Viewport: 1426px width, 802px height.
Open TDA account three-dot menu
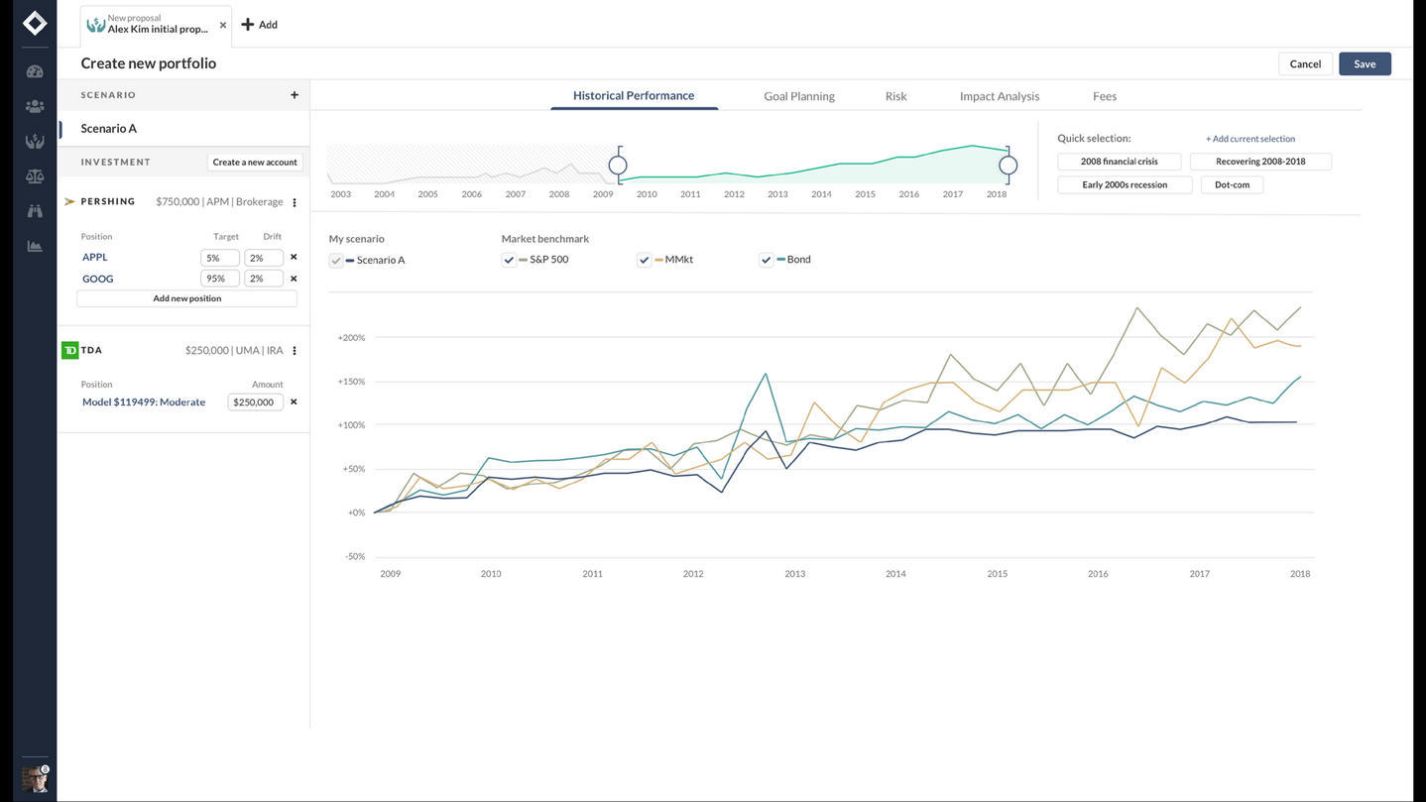click(x=295, y=351)
